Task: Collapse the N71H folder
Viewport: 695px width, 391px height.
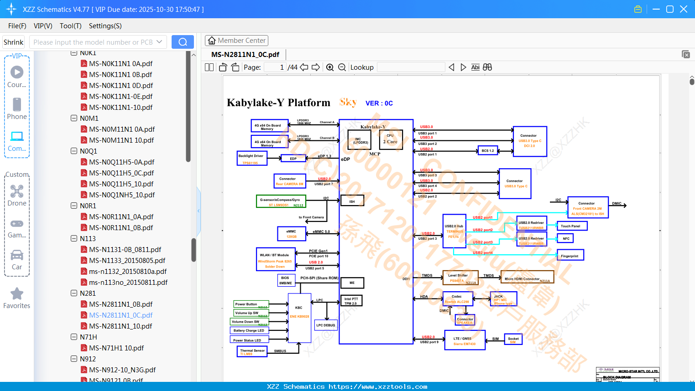Action: point(74,337)
